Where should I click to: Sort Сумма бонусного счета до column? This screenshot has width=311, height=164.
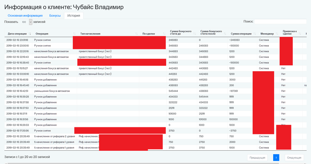[x=195, y=34]
